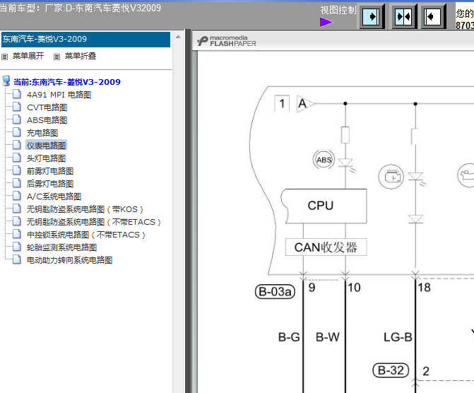The width and height of the screenshot is (474, 393).
Task: Open the A/C系统电路图 entry
Action: [x=54, y=196]
